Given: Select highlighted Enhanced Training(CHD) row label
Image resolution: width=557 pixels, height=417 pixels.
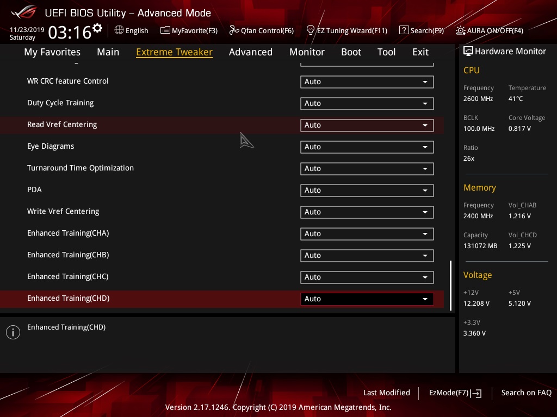Looking at the screenshot, I should point(69,298).
